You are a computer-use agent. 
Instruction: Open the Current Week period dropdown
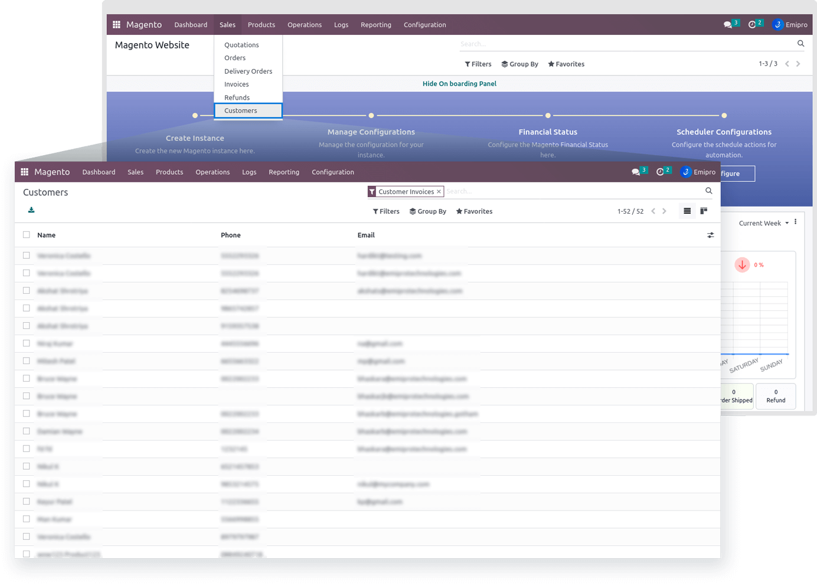click(763, 223)
